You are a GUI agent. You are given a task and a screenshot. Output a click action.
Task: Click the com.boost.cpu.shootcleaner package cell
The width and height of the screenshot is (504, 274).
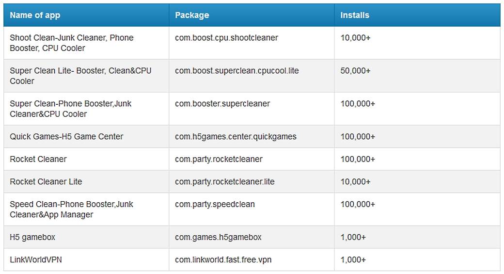coord(226,38)
